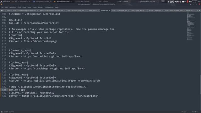The height and width of the screenshot is (113, 201).
Task: Open the clipboard manager tray icon
Action: (x=171, y=2)
